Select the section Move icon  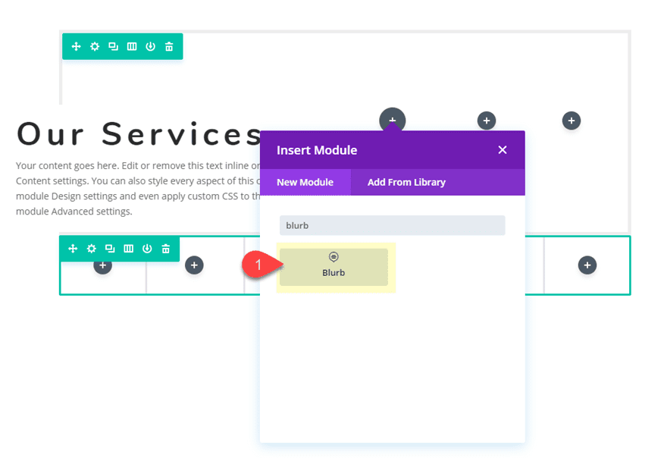click(x=76, y=46)
